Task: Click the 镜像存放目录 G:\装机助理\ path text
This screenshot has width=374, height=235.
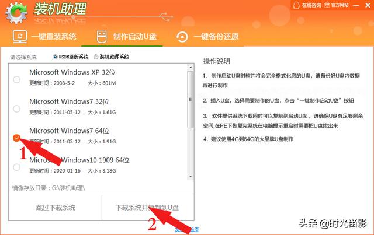Action: pyautogui.click(x=49, y=188)
